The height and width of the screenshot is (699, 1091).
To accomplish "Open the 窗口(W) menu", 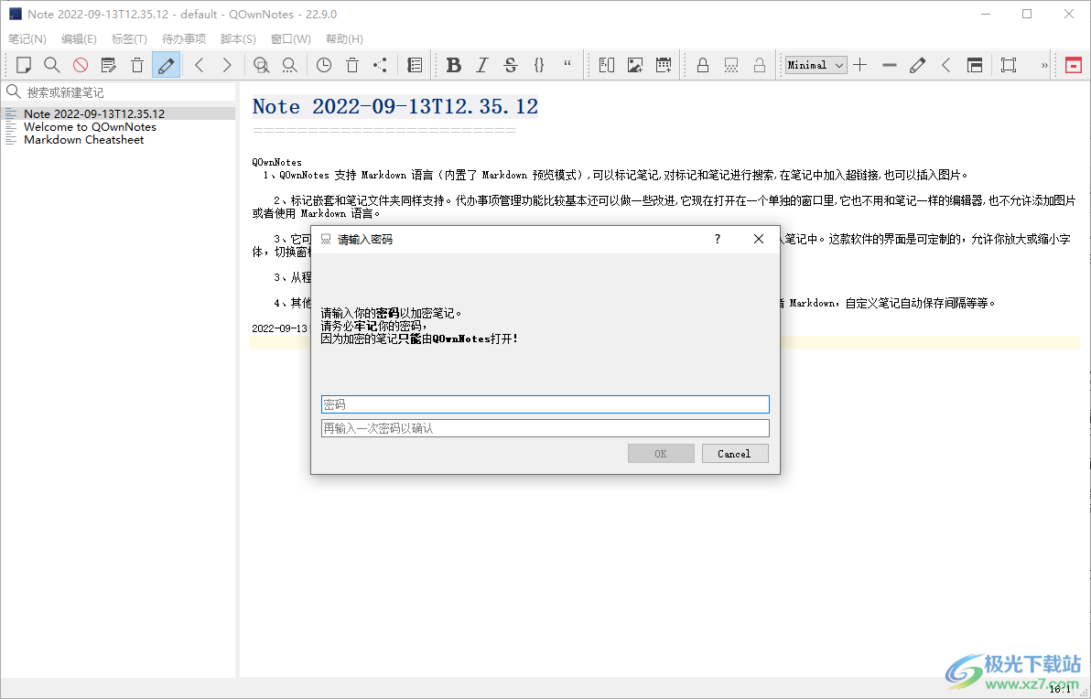I will 291,39.
